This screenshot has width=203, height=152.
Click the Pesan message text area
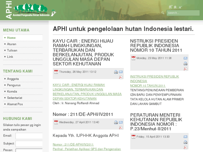click(x=29, y=150)
